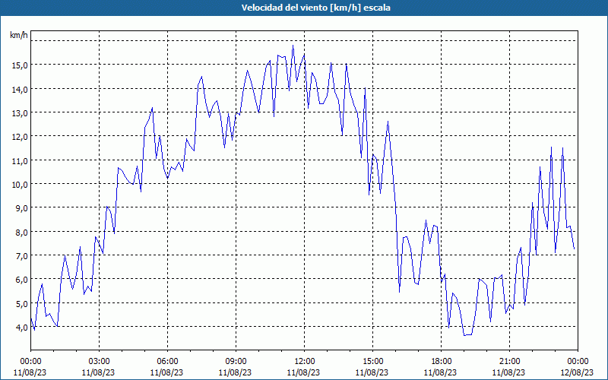Click the 00:00 label above date 12/08/23
This screenshot has width=608, height=380.
[x=578, y=362]
